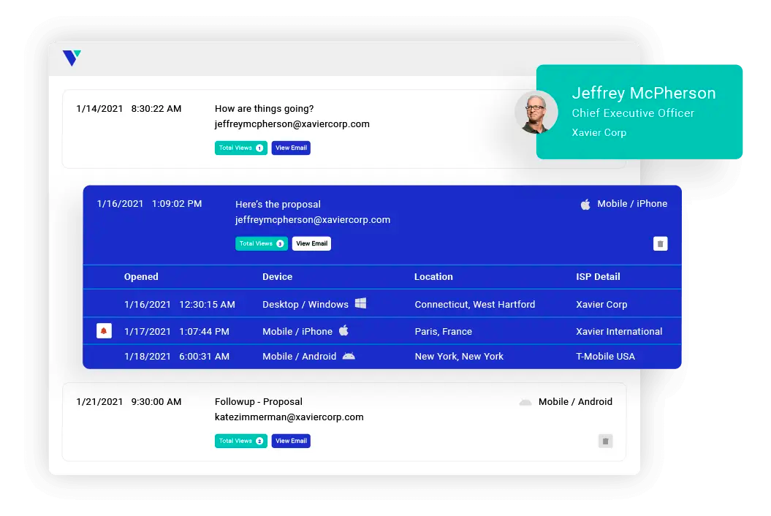
Task: Open Total Views badge for 'Here's the proposal'
Action: [x=262, y=243]
